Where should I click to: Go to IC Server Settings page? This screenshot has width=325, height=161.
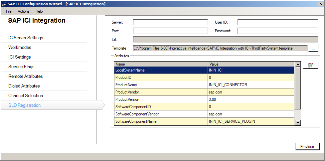click(x=26, y=38)
